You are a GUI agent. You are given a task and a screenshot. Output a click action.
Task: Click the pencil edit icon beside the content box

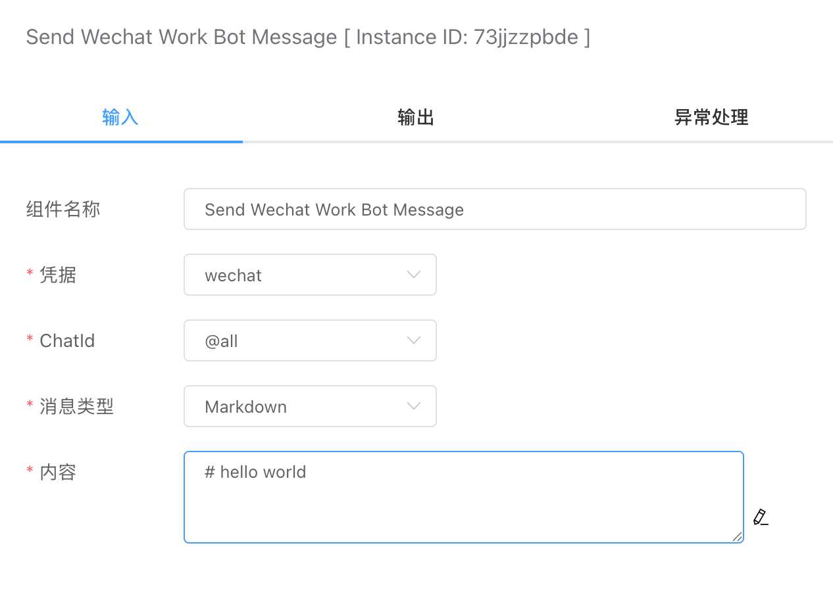[x=760, y=517]
